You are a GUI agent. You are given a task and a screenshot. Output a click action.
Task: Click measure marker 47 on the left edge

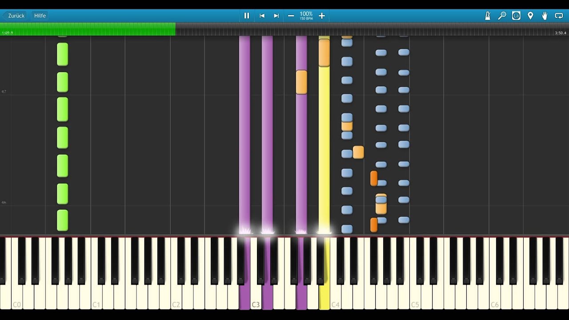[x=4, y=92]
